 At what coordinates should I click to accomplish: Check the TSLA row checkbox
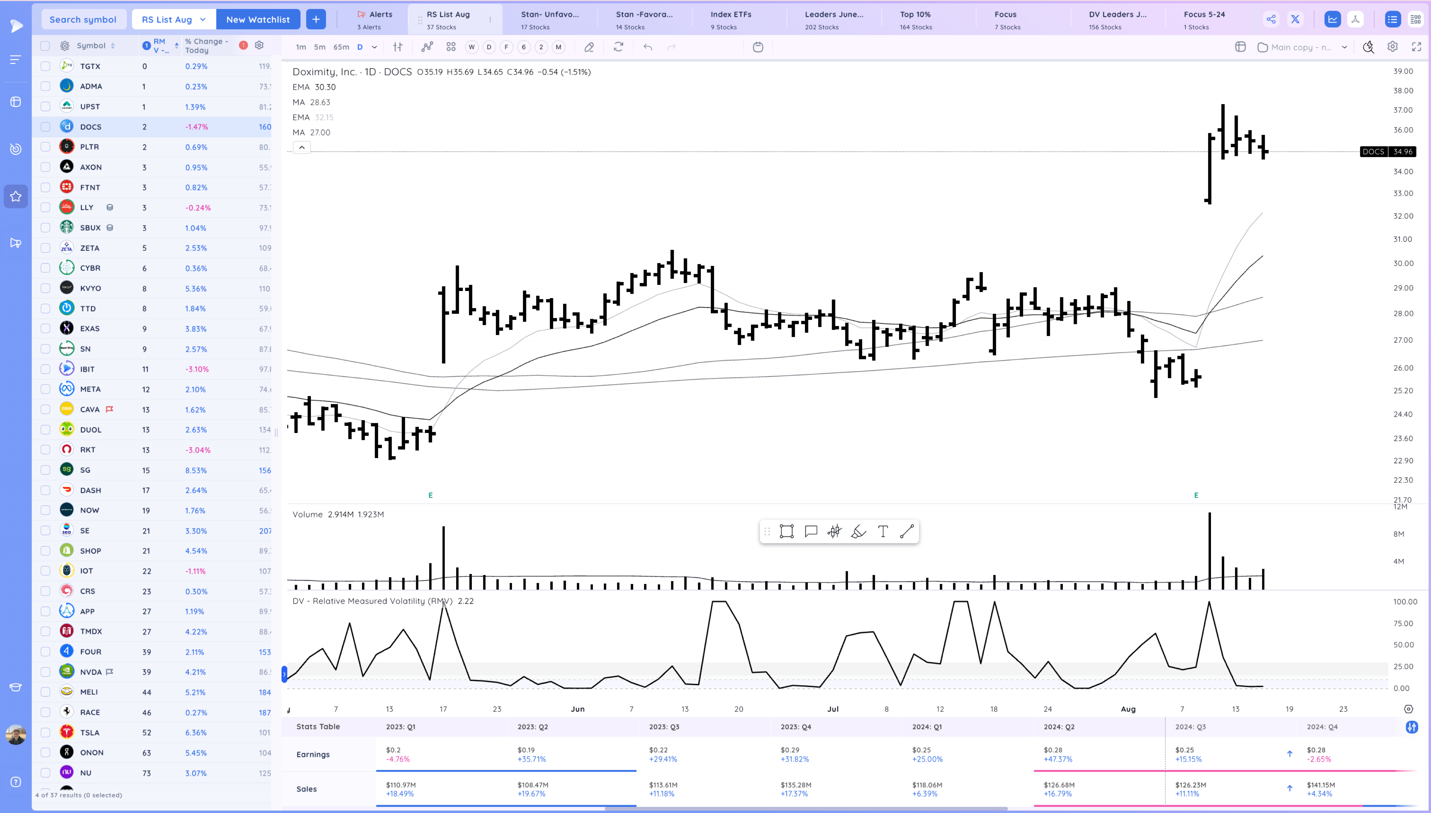click(45, 732)
